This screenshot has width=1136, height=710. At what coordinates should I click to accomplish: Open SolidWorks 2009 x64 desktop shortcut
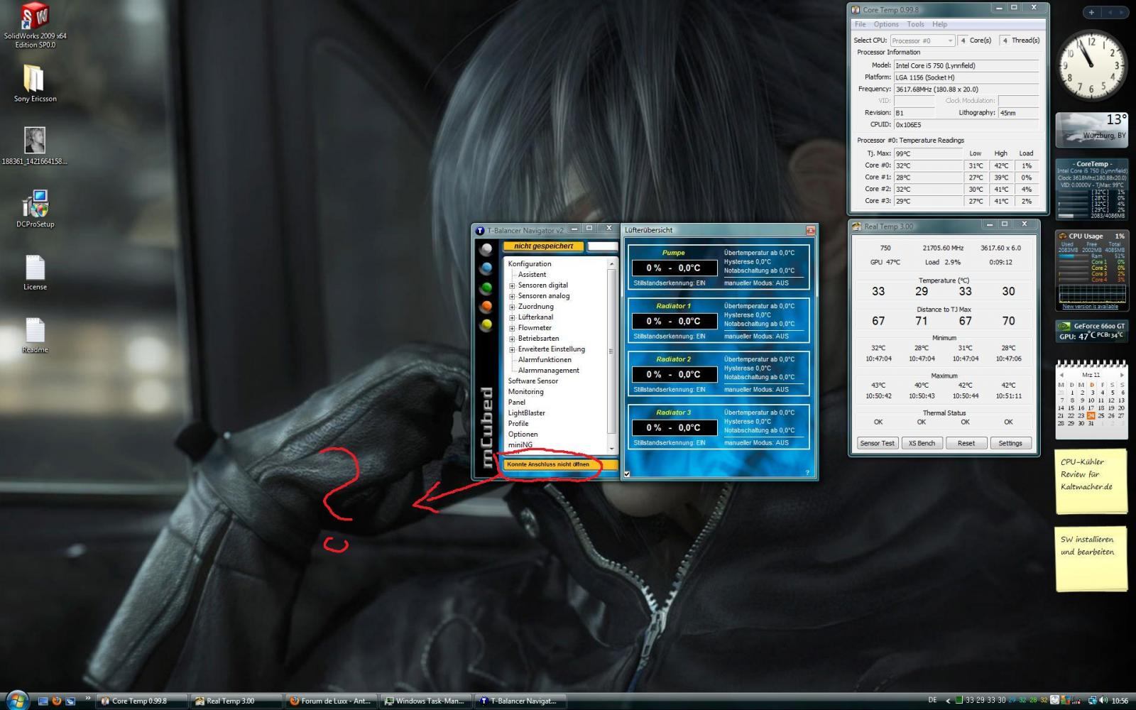[35, 26]
